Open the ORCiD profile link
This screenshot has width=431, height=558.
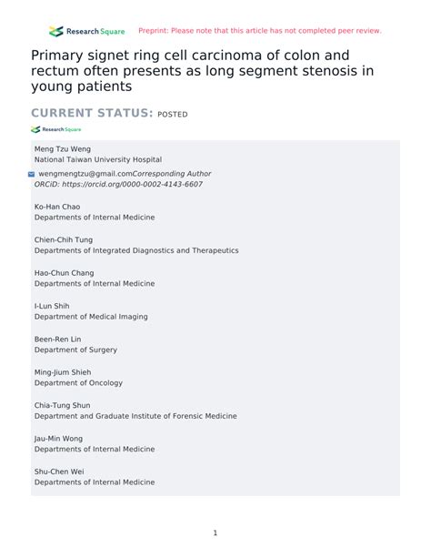[118, 185]
